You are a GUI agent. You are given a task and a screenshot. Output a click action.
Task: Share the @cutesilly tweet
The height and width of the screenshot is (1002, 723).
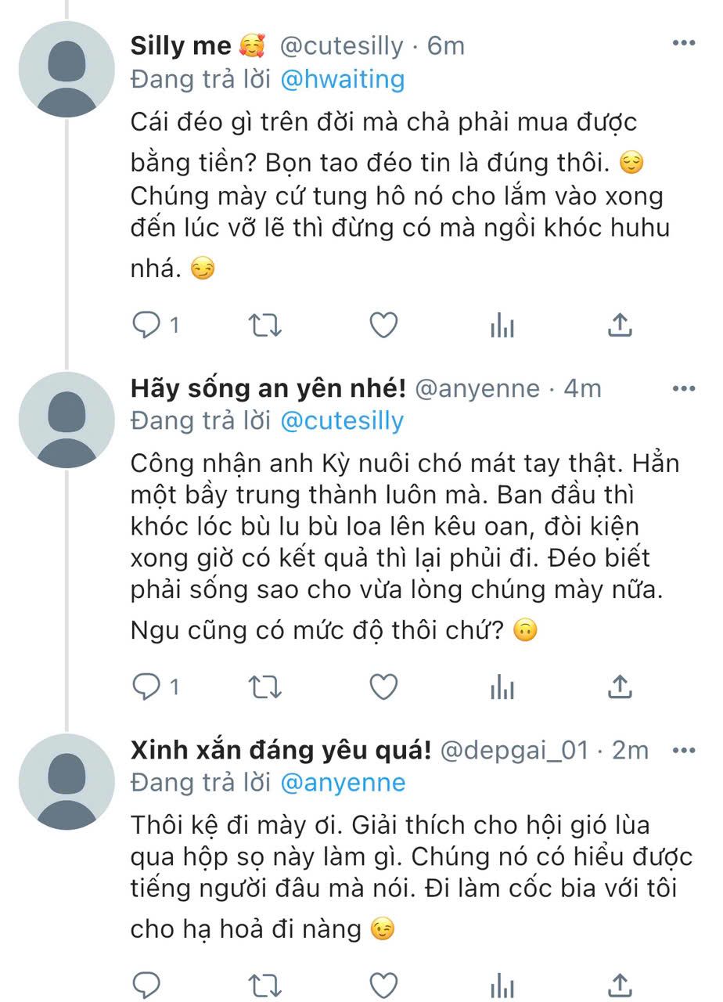pos(620,324)
